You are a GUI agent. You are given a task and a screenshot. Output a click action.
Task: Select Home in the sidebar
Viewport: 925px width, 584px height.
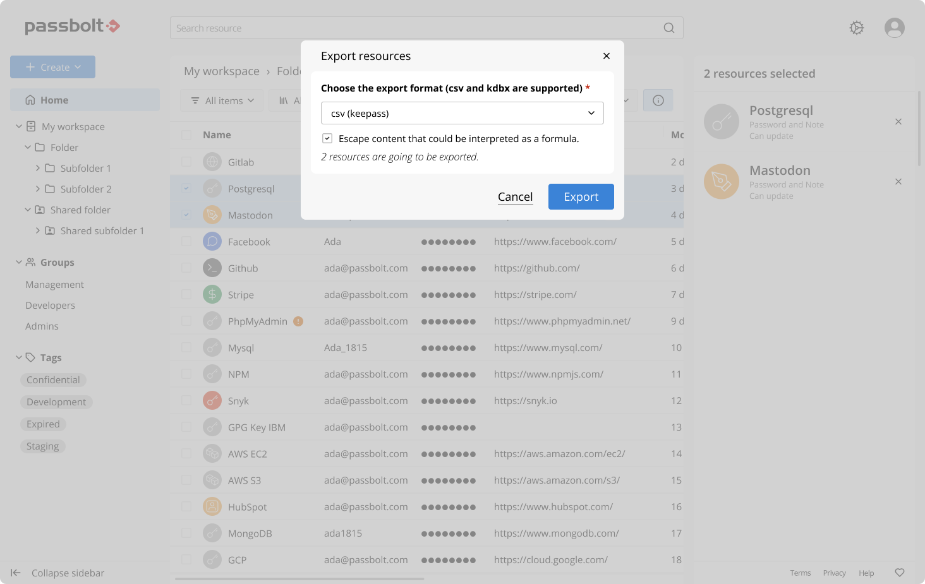85,100
